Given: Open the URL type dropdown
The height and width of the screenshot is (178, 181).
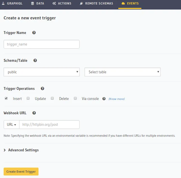Looking at the screenshot, I should (11, 125).
